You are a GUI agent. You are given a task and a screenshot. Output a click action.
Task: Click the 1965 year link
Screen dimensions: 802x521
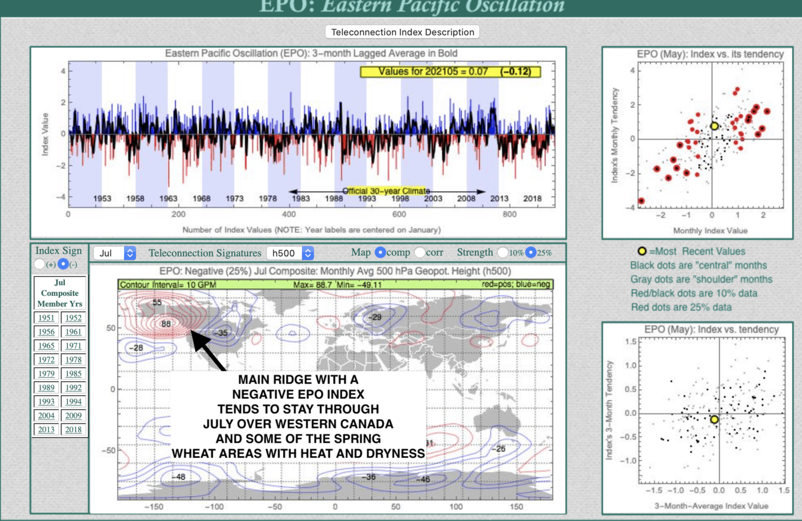coord(46,346)
